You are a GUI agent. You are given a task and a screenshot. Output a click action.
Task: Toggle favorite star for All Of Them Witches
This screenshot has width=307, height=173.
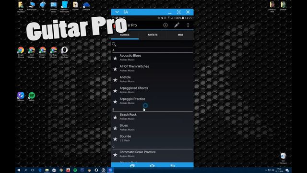point(115,69)
